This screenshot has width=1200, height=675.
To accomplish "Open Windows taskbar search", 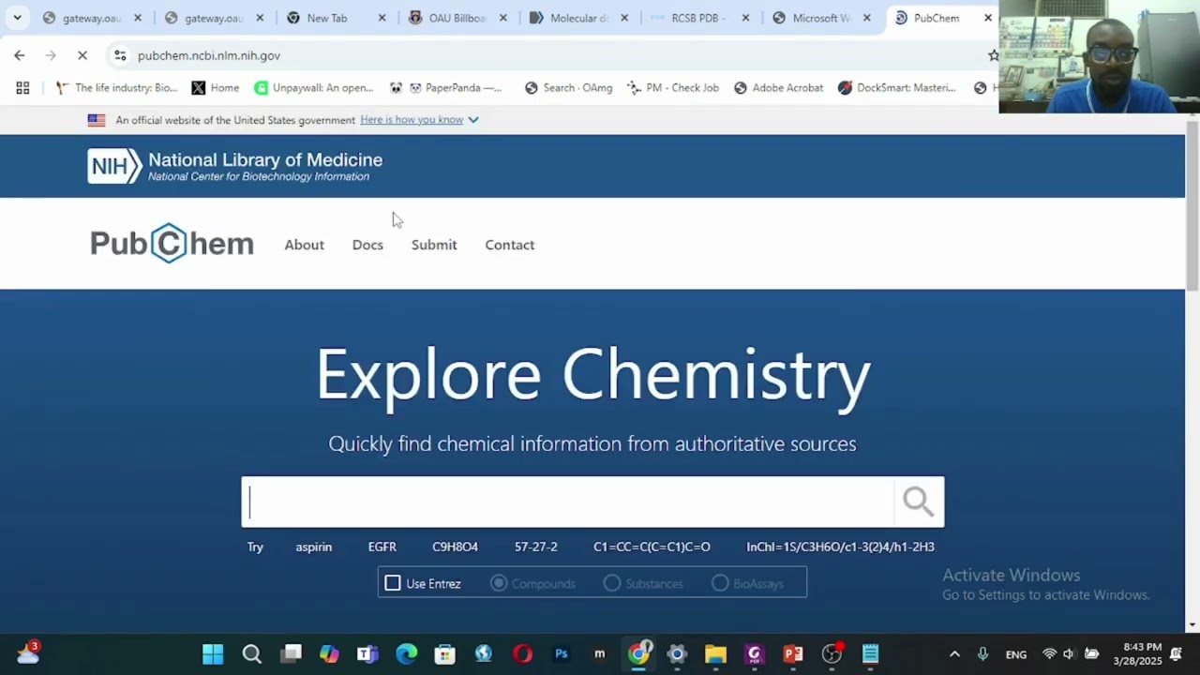I will click(251, 653).
